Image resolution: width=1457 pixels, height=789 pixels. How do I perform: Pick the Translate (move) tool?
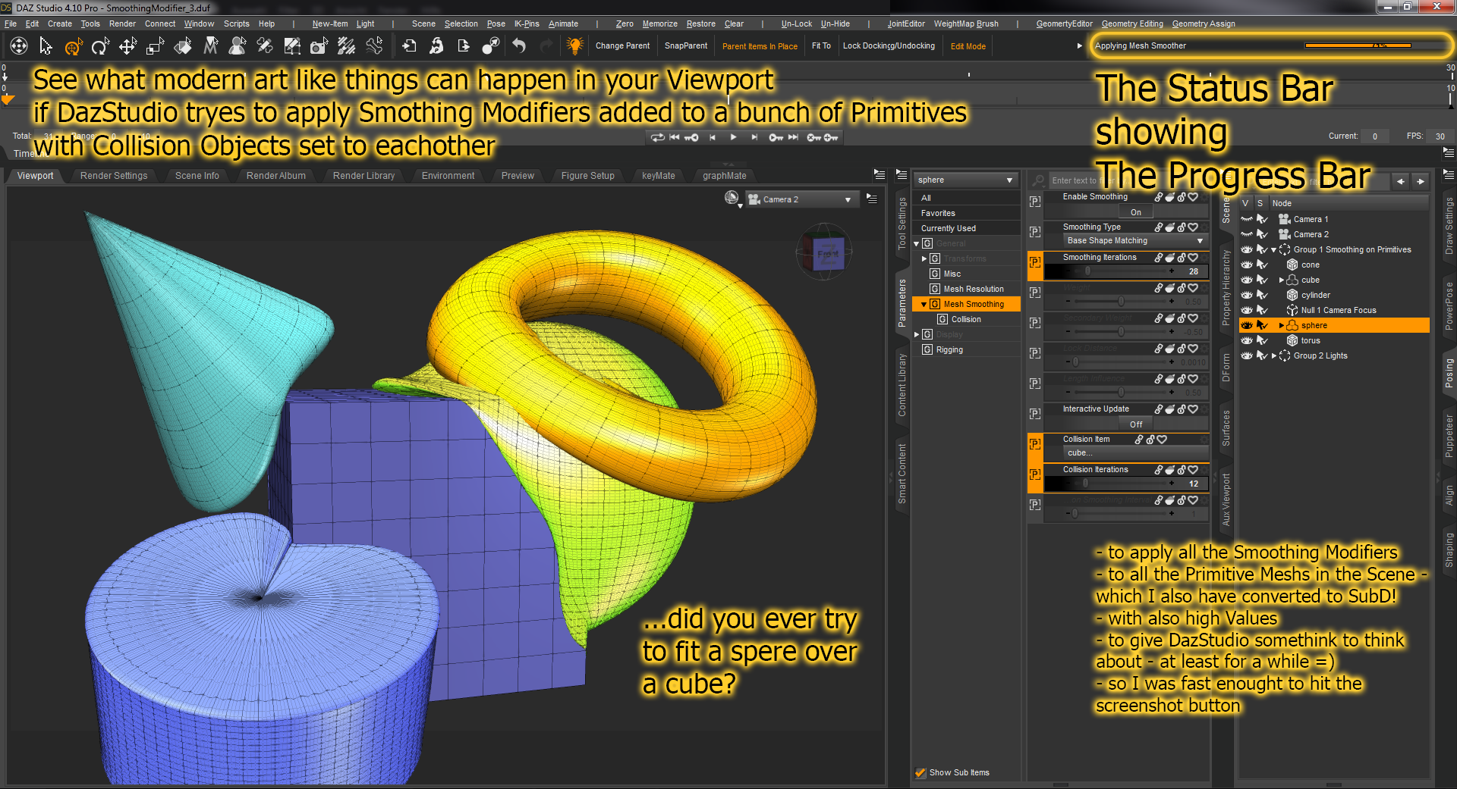tap(127, 46)
